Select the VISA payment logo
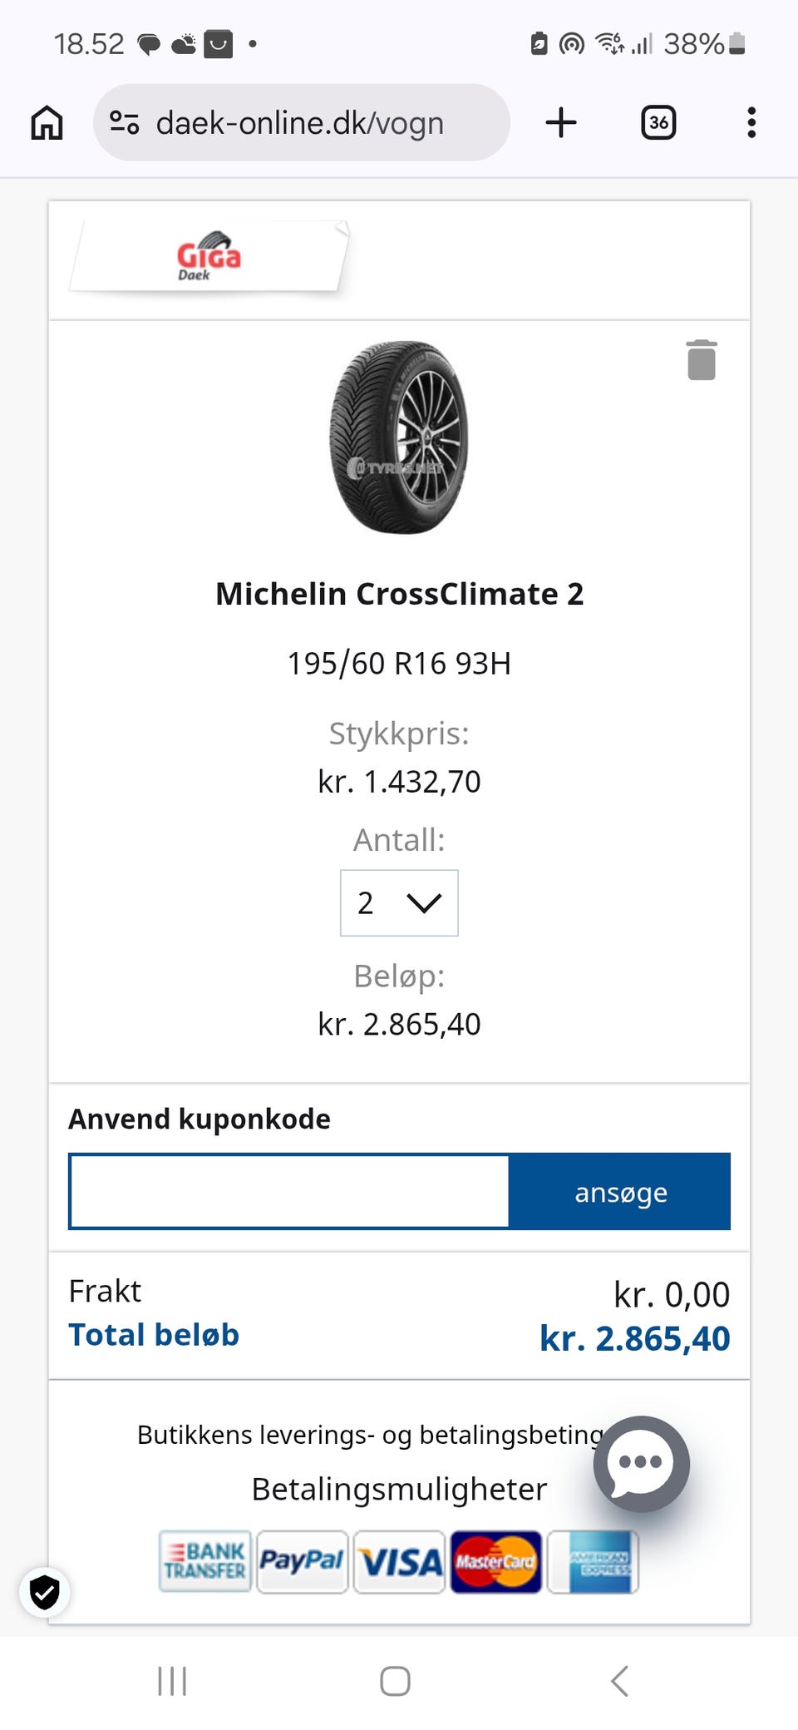Viewport: 798px width, 1730px height. coord(400,1561)
